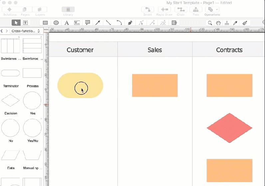Select the Ellipse drawing tool
Viewport: 265px width, 186px height.
pyautogui.click(x=56, y=23)
